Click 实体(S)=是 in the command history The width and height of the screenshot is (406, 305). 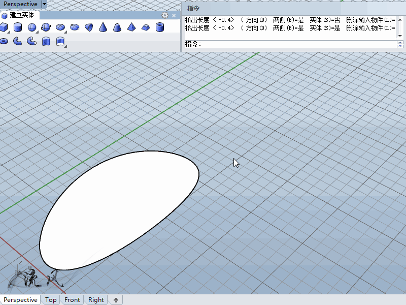[x=325, y=28]
